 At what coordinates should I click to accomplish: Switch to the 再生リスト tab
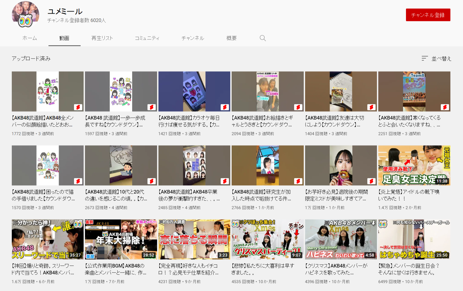click(102, 38)
